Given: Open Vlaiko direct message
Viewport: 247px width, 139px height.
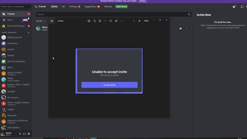Looking at the screenshot, I should coord(15,109).
